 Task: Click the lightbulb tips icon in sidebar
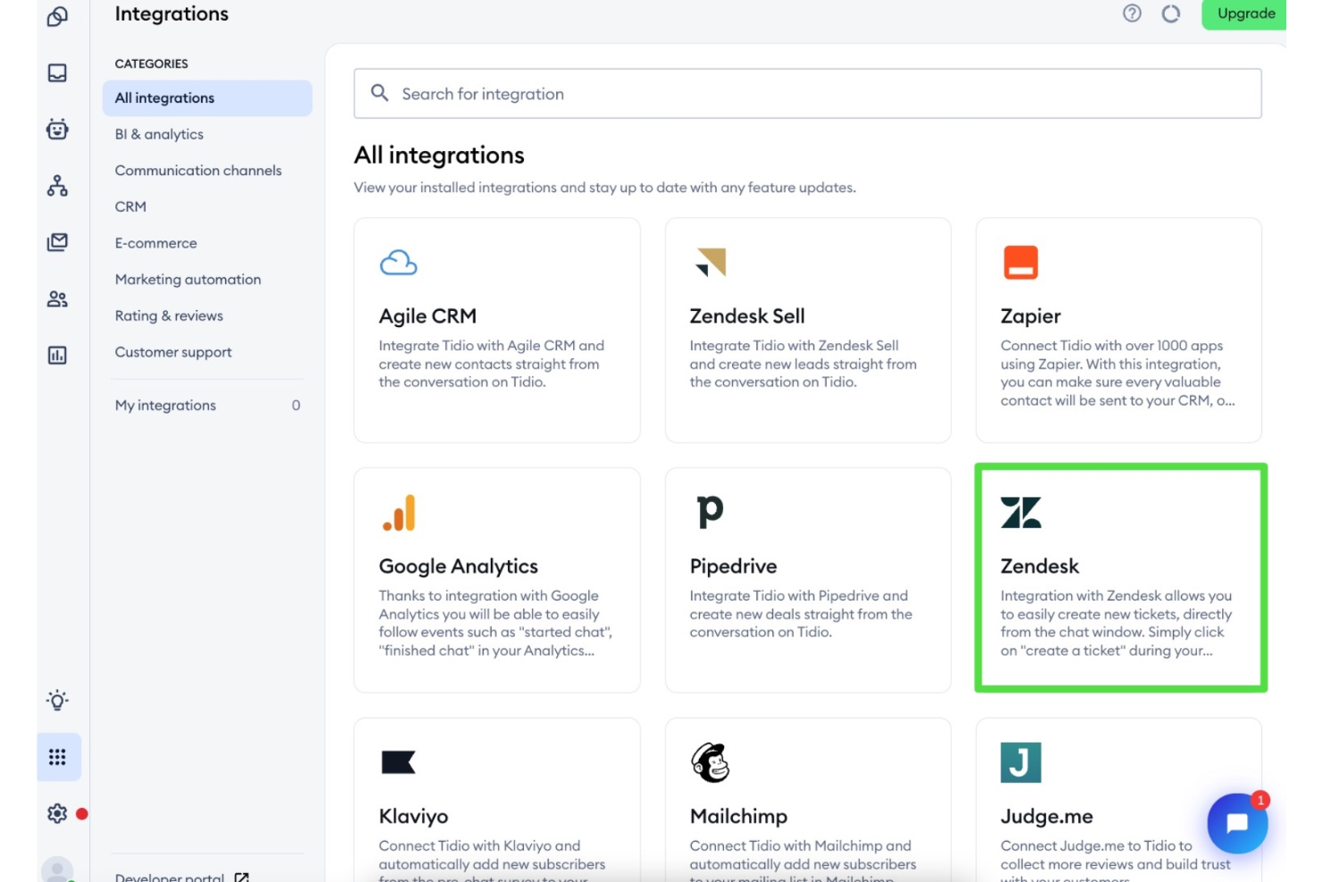(57, 701)
